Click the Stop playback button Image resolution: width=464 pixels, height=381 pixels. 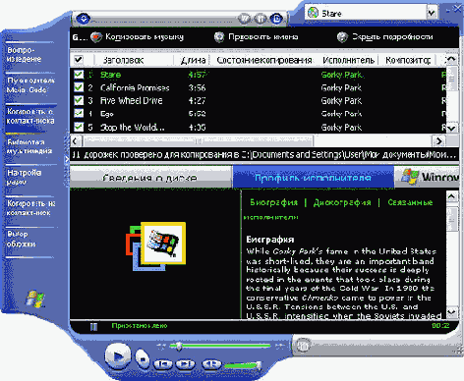point(143,359)
